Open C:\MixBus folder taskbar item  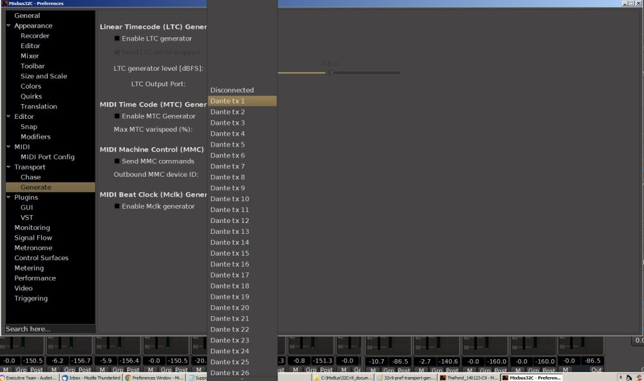[343, 378]
